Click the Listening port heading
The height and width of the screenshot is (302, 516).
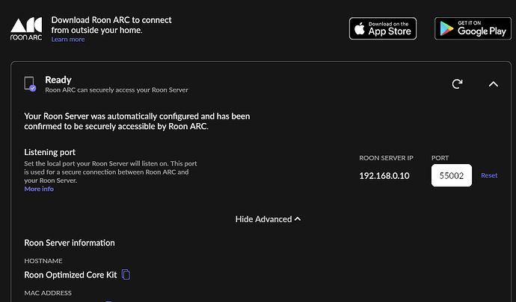coord(49,152)
